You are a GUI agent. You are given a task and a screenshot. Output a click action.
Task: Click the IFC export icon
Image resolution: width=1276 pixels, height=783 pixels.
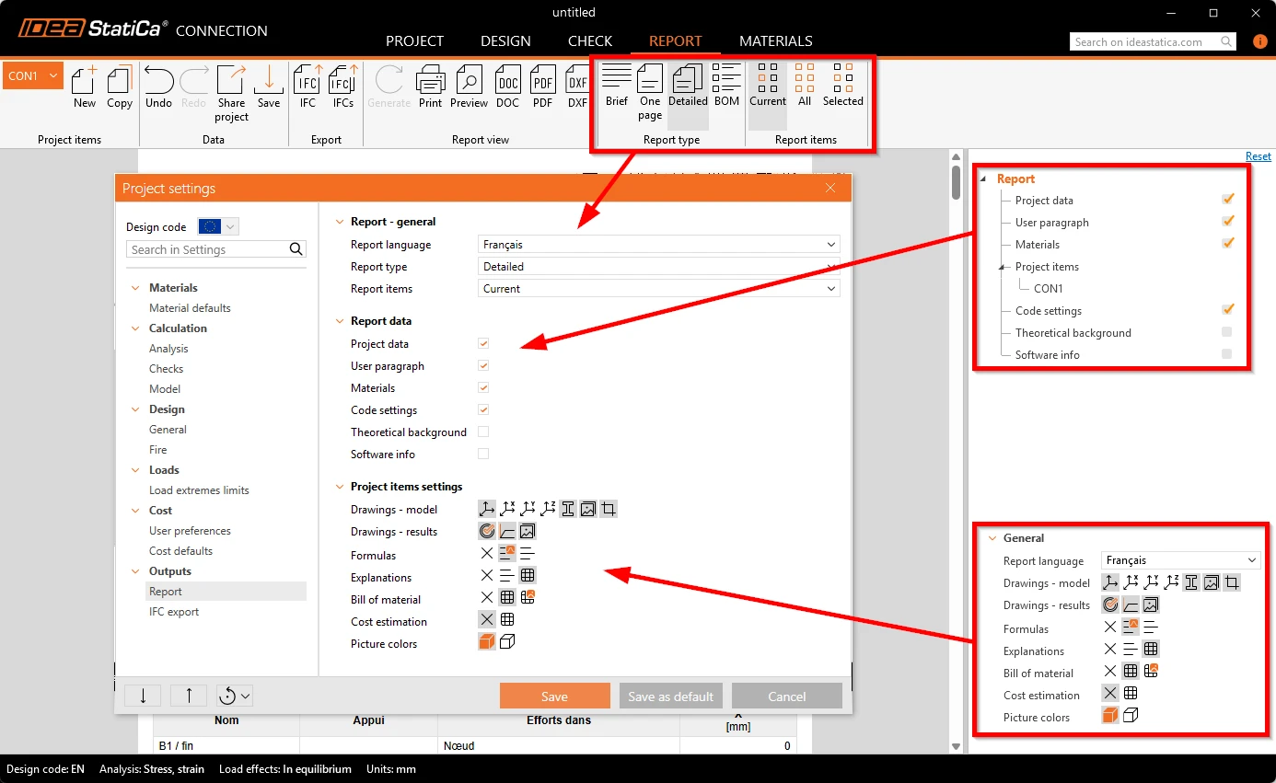(307, 87)
